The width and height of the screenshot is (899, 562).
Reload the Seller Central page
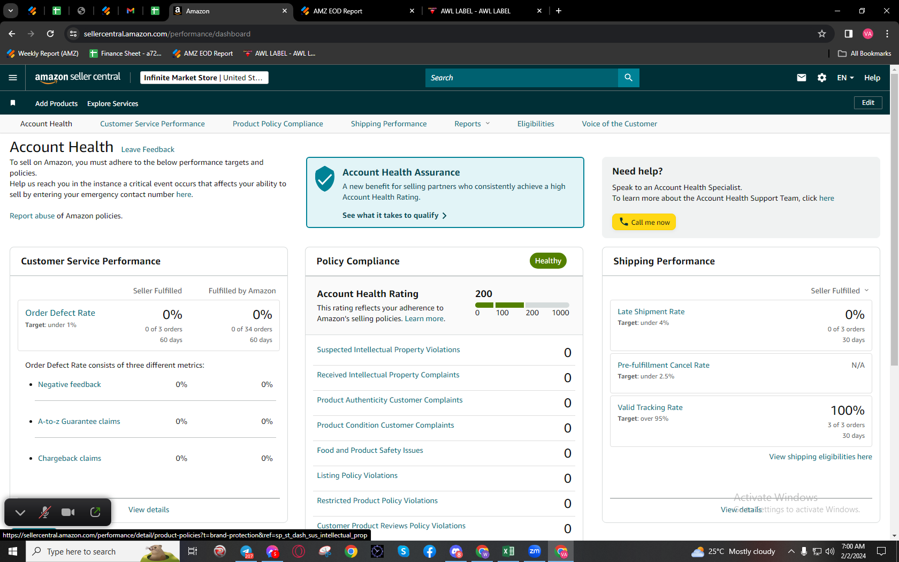[x=50, y=34]
